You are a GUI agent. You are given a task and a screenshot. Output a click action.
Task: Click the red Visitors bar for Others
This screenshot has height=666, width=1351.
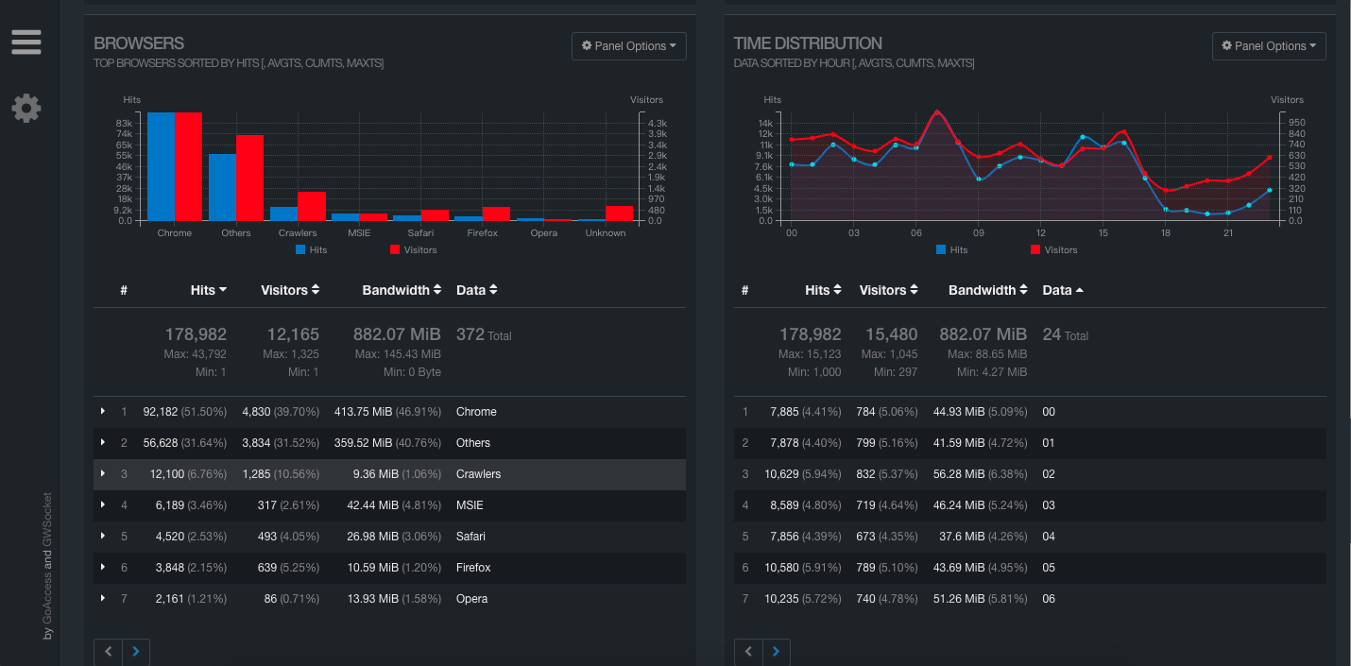[249, 178]
